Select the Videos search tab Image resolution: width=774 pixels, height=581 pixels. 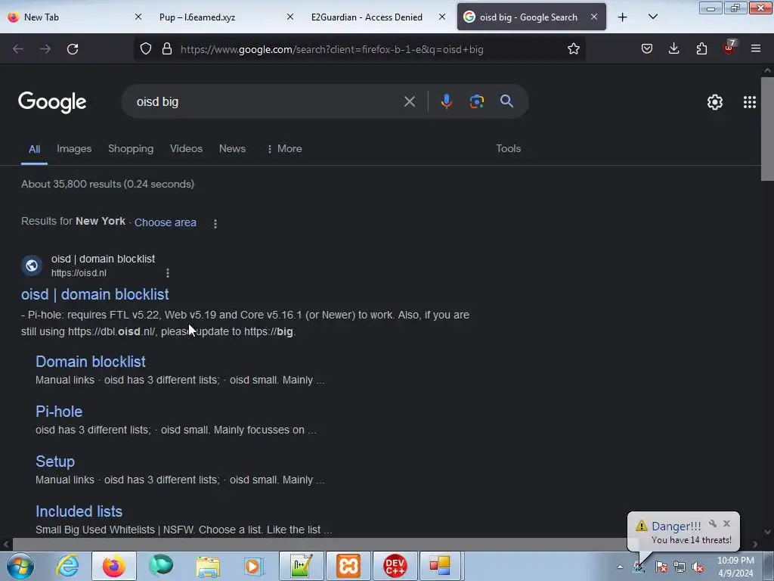186,149
